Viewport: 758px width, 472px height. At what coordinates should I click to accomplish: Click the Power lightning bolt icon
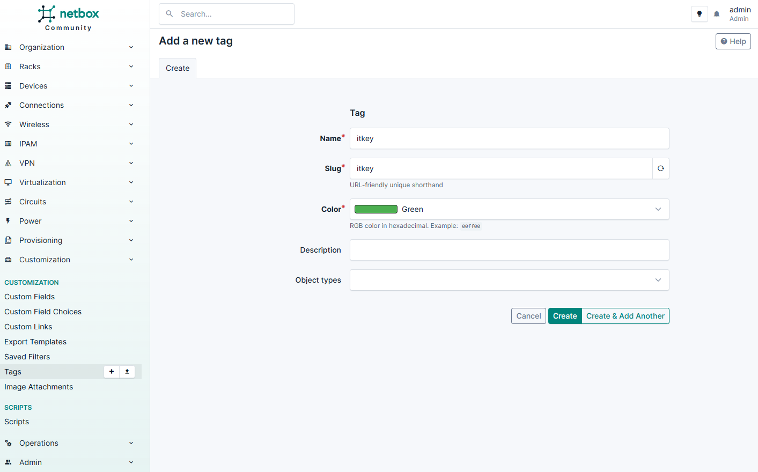point(8,221)
